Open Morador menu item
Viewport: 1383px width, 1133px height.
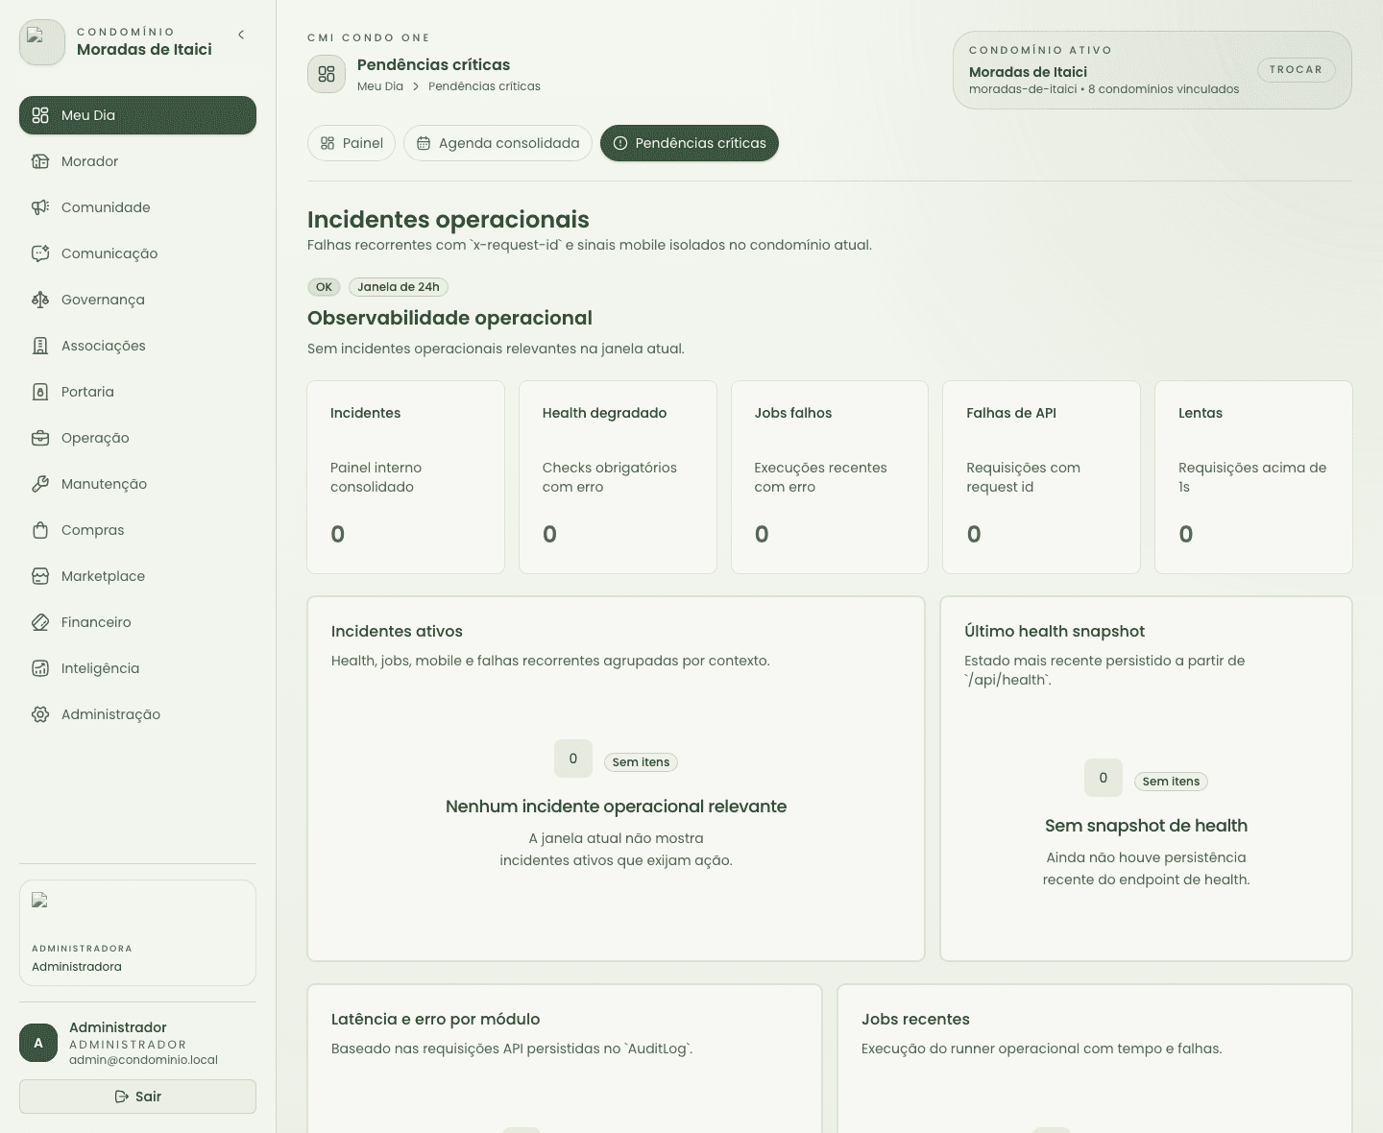coord(137,161)
